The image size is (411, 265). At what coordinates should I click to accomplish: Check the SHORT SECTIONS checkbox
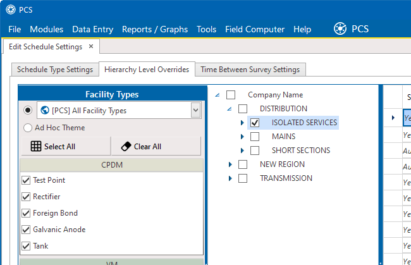(x=255, y=150)
